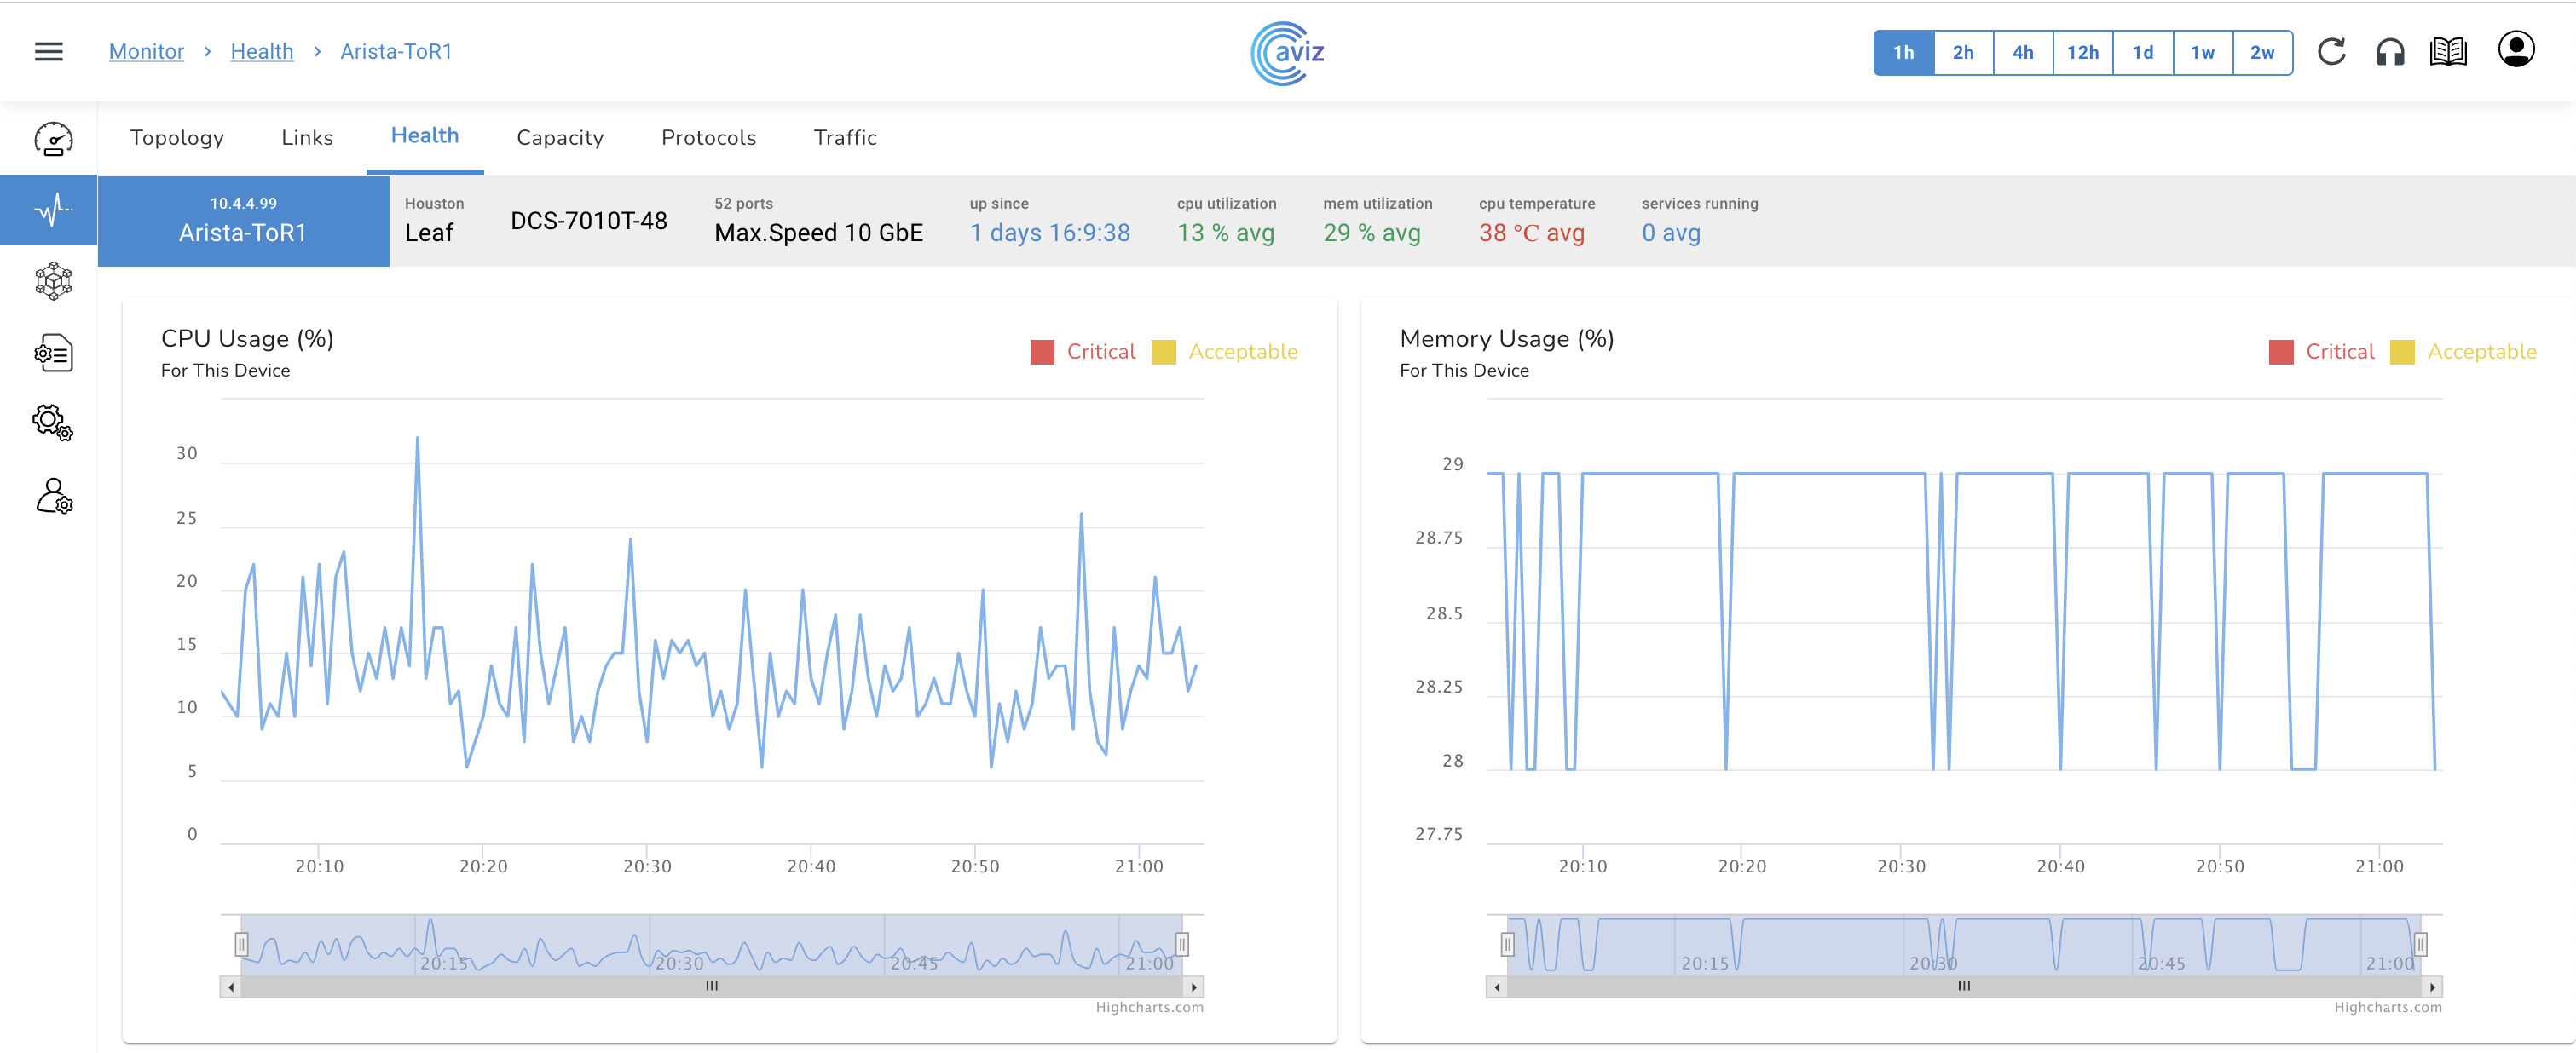Switch time range to 1d

click(x=2142, y=52)
